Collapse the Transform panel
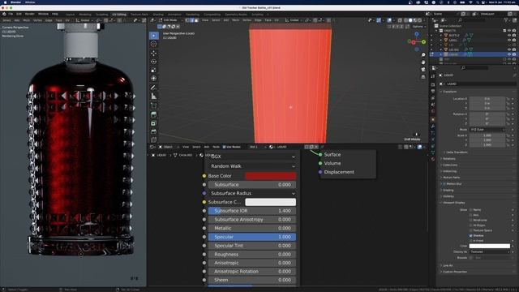519x292 pixels. coord(449,92)
